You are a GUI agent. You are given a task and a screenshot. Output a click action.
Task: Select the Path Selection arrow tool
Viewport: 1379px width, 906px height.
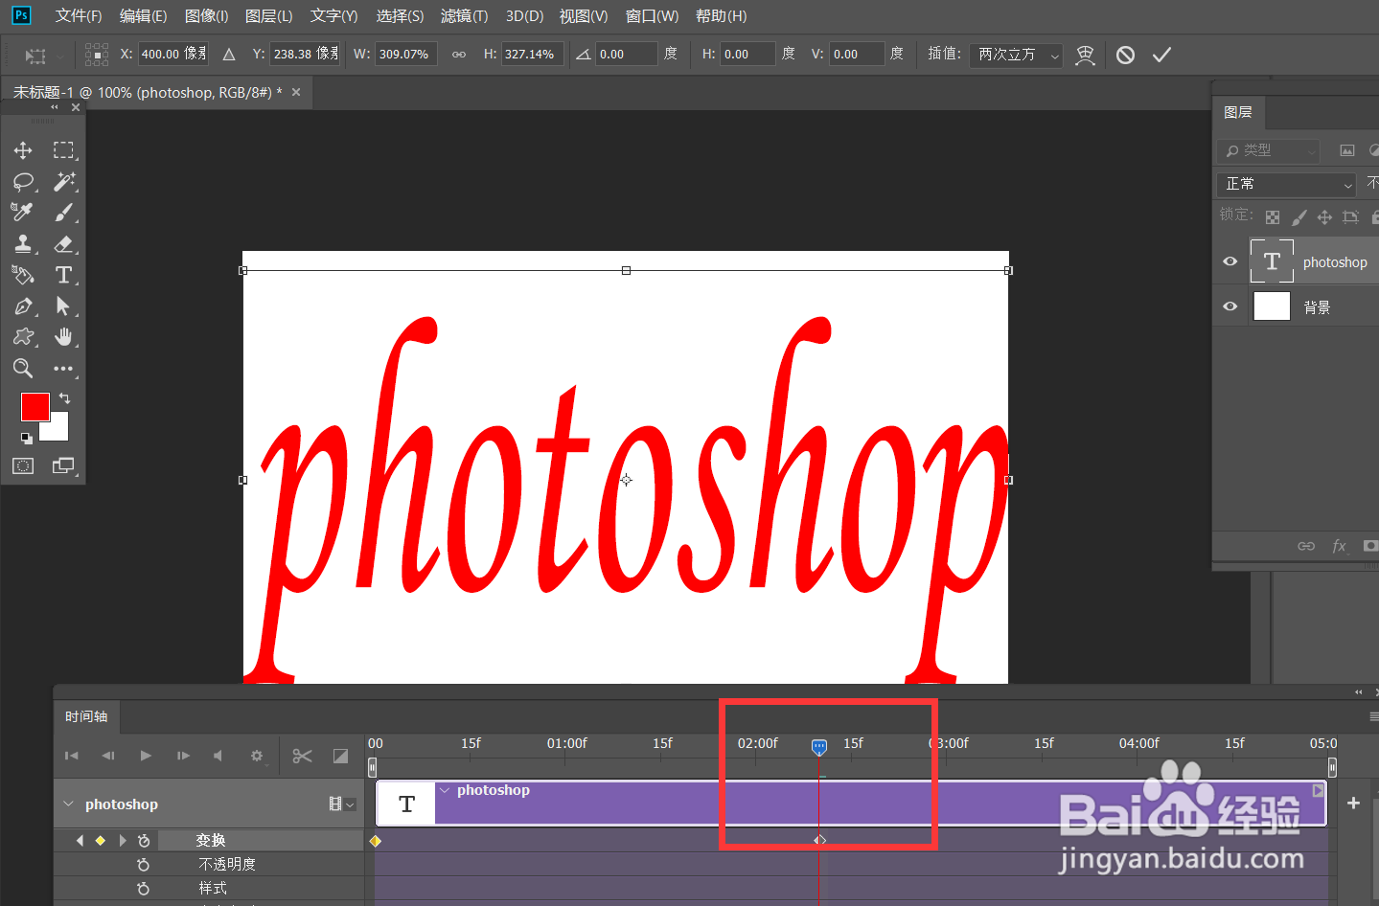[x=63, y=306]
